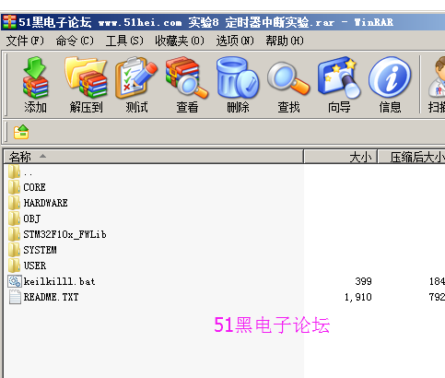This screenshot has width=445, height=378.
Task: Select the STM32F10x_FWLib folder name
Action: click(64, 234)
